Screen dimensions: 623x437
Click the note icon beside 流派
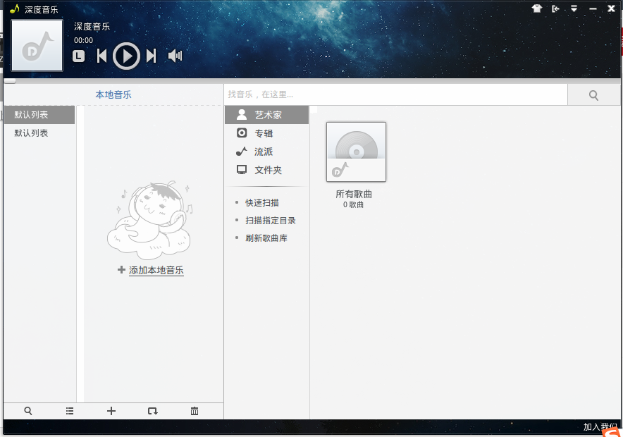tap(242, 151)
